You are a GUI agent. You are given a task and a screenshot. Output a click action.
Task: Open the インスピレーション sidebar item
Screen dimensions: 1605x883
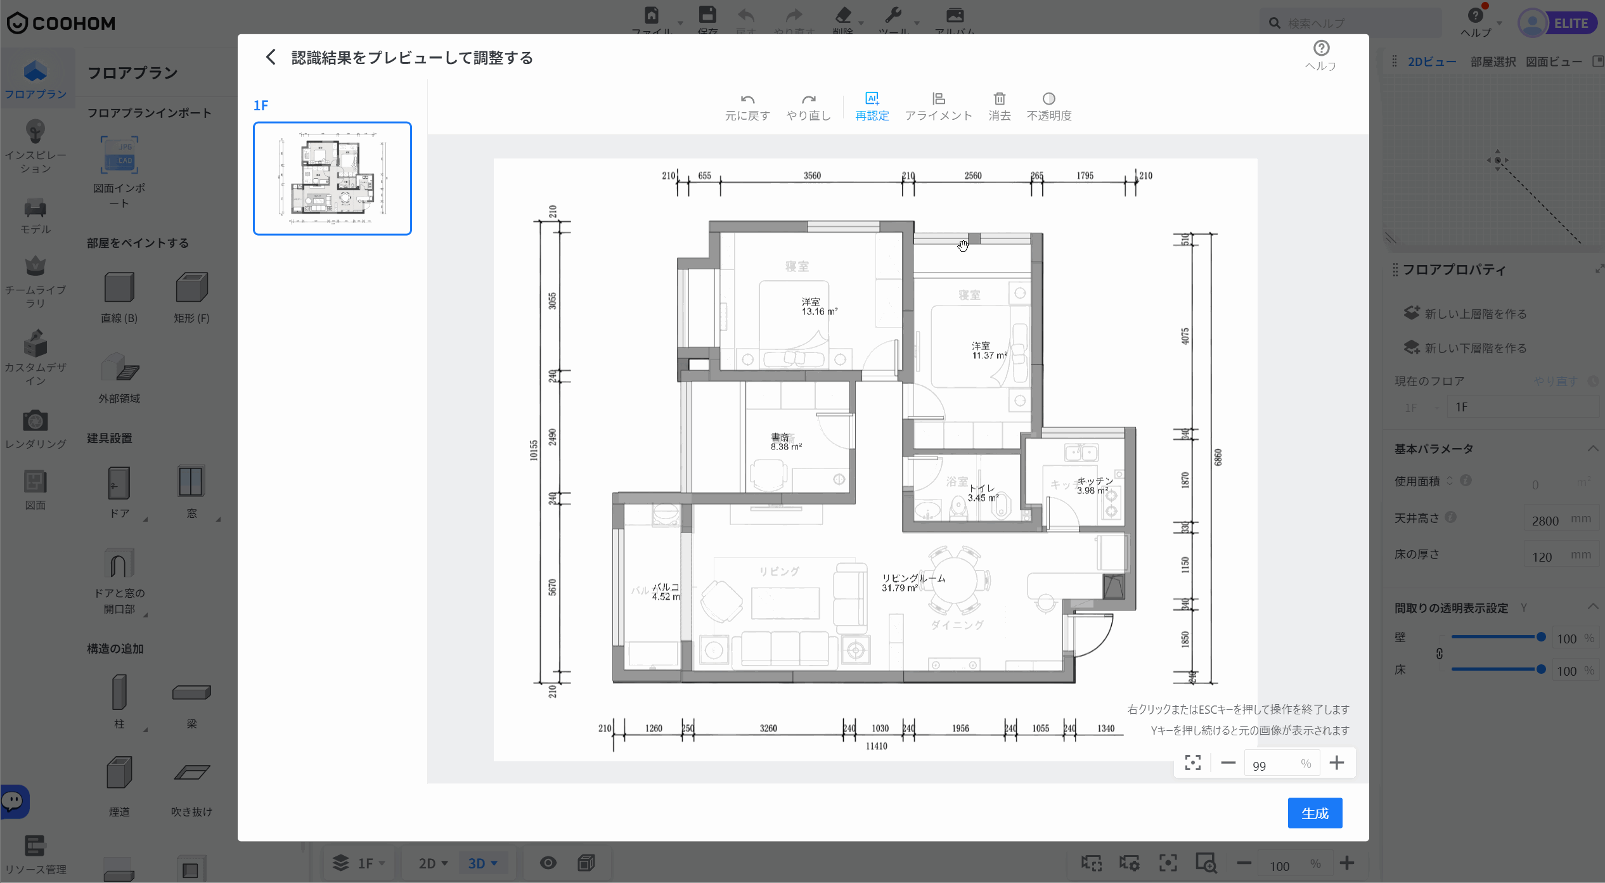pos(35,146)
